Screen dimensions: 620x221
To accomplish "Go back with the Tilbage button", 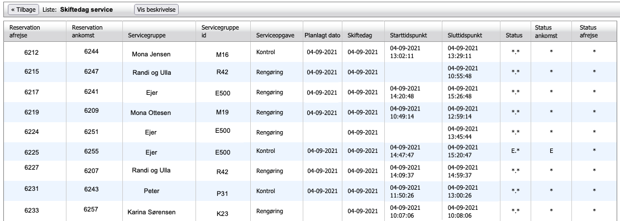I will 23,9.
